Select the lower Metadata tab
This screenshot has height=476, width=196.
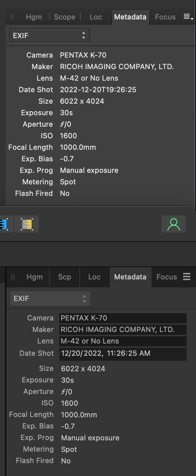click(x=130, y=277)
